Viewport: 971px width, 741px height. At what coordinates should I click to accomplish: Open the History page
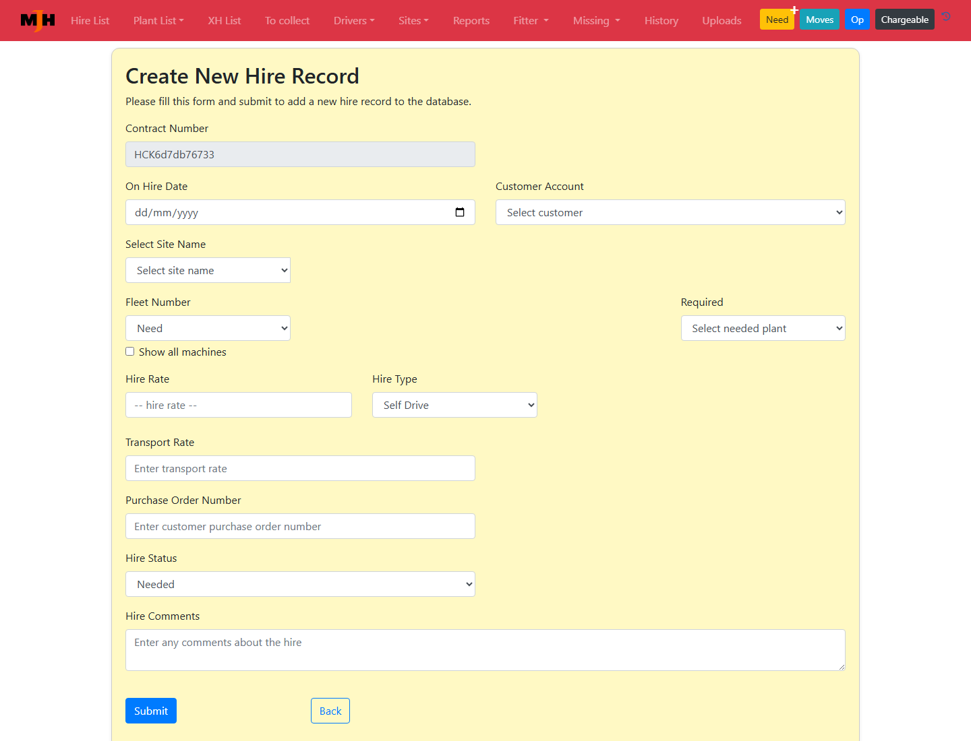coord(661,21)
